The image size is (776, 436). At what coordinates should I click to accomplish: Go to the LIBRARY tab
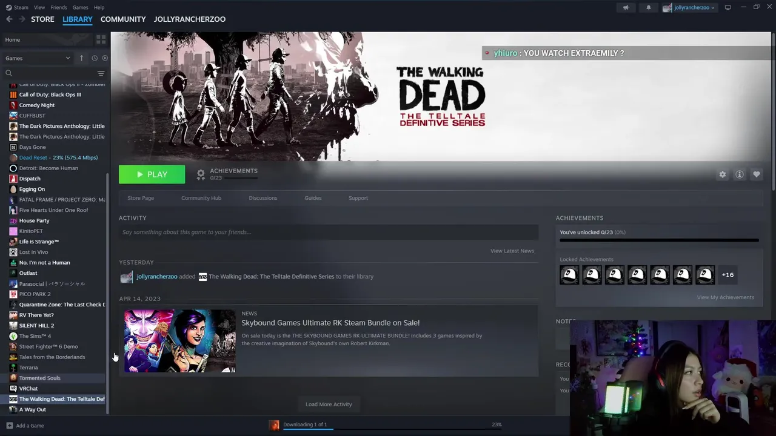[78, 19]
